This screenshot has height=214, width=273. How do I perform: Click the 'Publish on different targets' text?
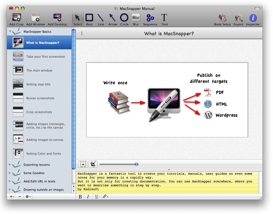209,78
